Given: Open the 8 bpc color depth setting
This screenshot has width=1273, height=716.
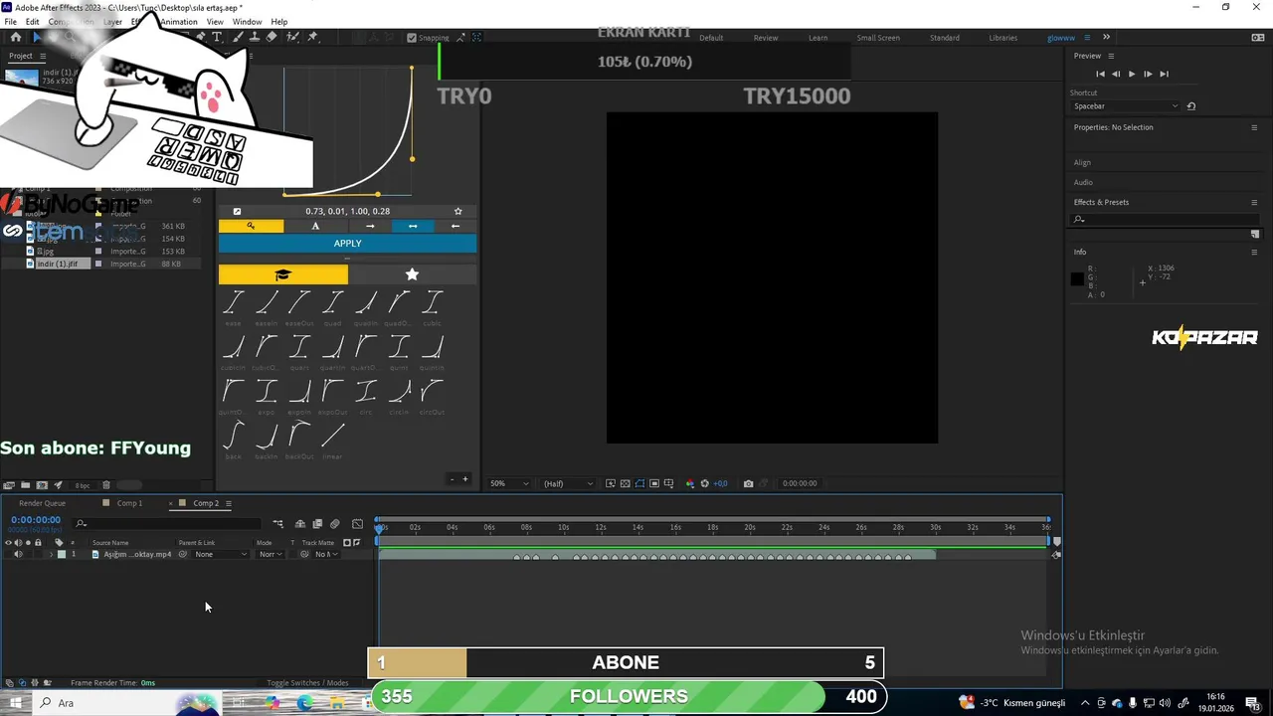Looking at the screenshot, I should 82,485.
